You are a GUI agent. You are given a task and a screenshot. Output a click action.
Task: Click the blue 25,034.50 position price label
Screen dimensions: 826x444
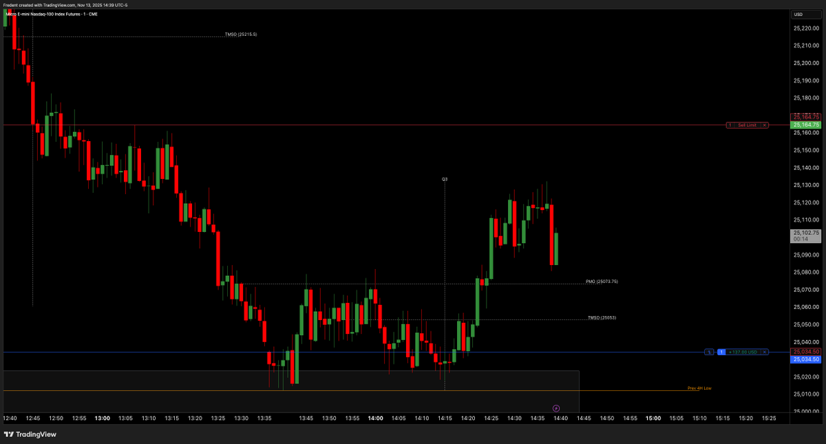(x=806, y=359)
